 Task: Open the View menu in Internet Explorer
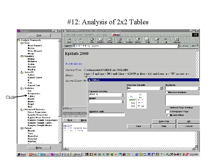pos(79,35)
